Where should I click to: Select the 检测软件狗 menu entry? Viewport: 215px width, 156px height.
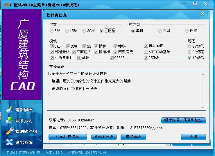point(26,132)
